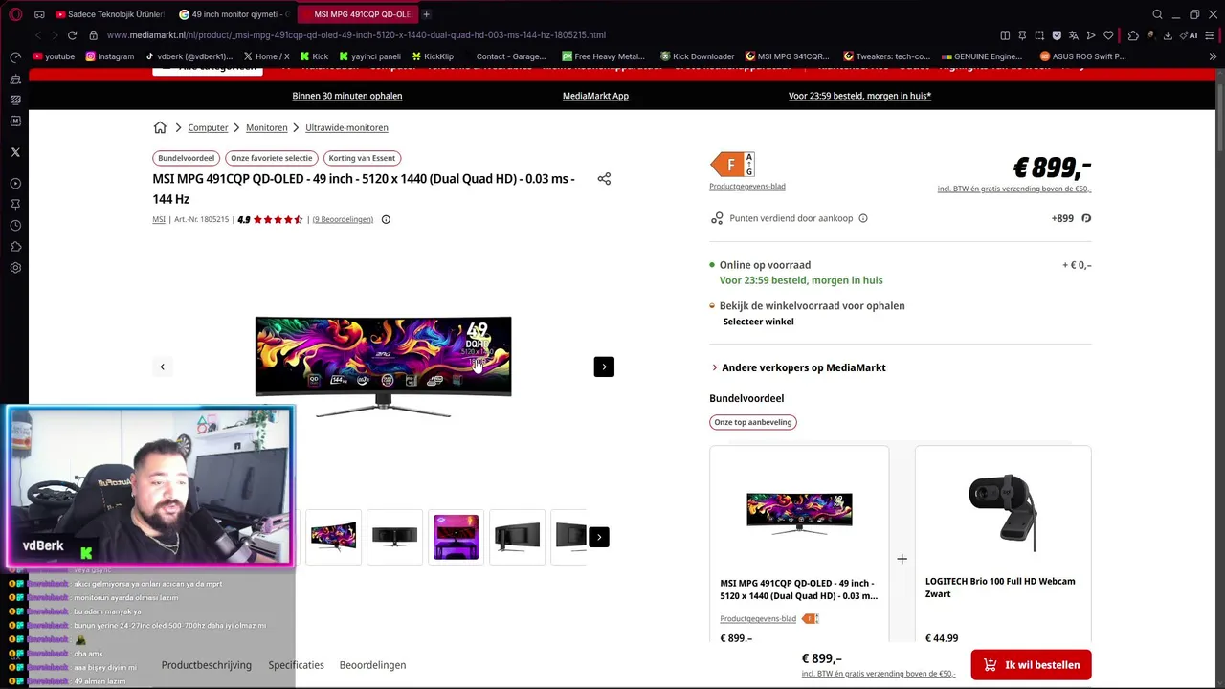Open sidebar extensions cube
The image size is (1225, 689).
(15, 247)
